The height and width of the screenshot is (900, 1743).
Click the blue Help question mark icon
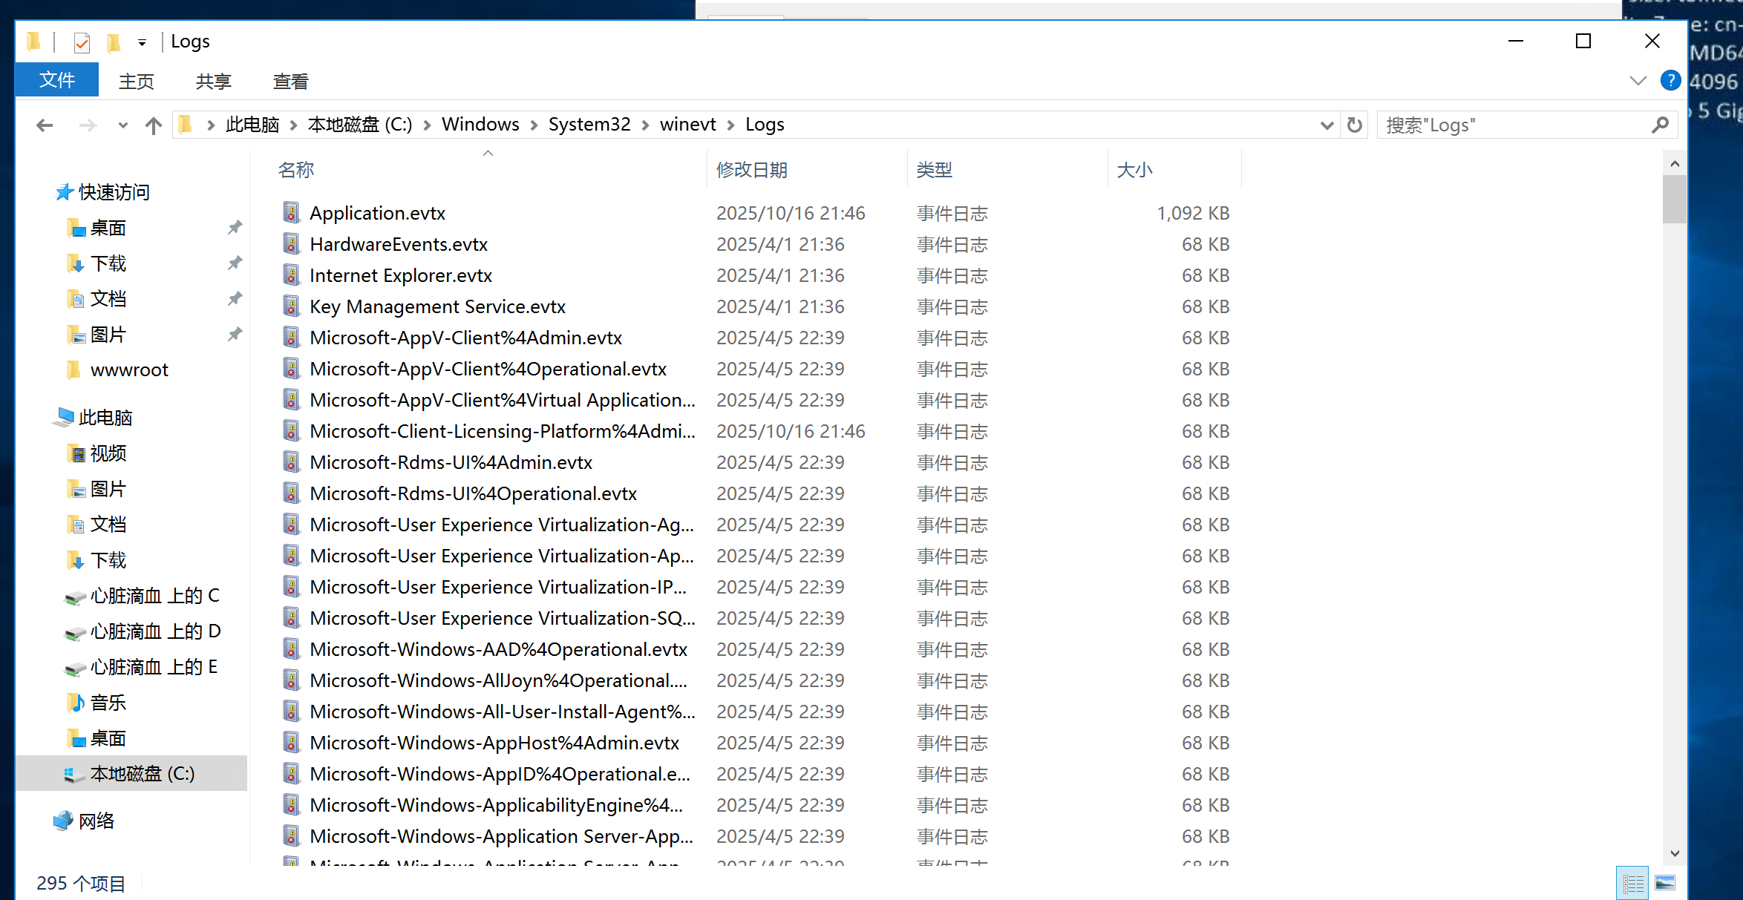(x=1670, y=80)
